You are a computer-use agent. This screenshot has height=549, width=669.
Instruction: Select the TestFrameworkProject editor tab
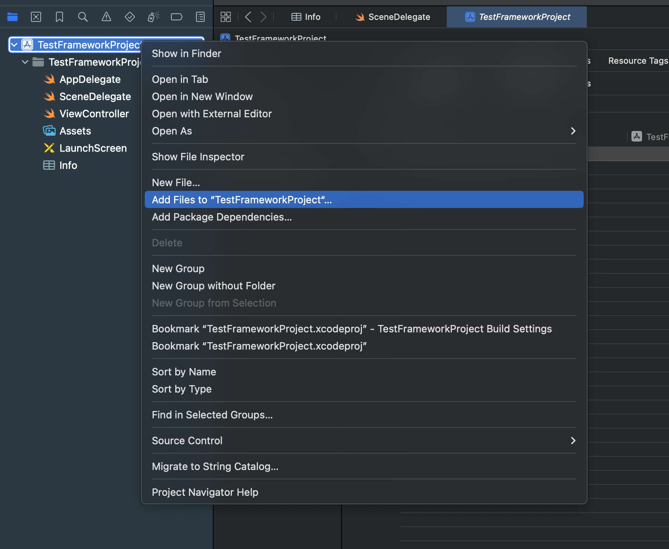(x=517, y=17)
